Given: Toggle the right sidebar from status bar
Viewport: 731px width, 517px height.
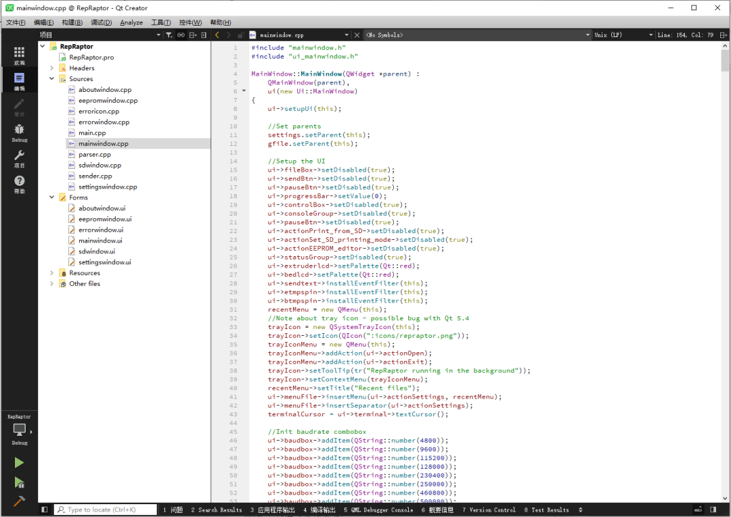Looking at the screenshot, I should tap(713, 510).
